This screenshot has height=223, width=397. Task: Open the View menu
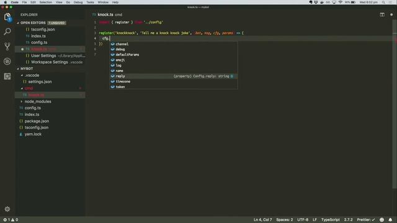coord(59,2)
